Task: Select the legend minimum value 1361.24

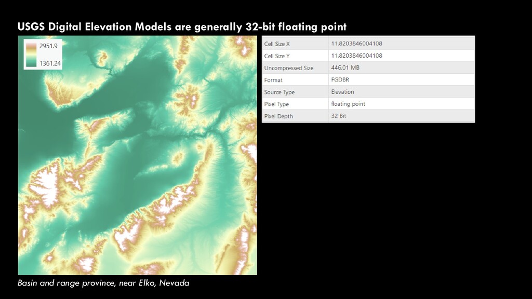Action: pyautogui.click(x=50, y=63)
